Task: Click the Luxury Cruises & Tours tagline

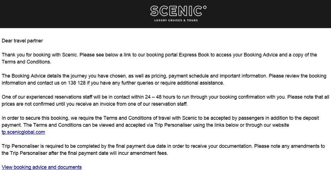Action: point(176,20)
